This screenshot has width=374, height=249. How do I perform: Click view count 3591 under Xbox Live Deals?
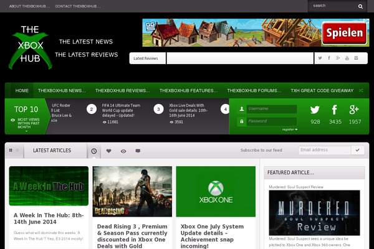pyautogui.click(x=176, y=122)
